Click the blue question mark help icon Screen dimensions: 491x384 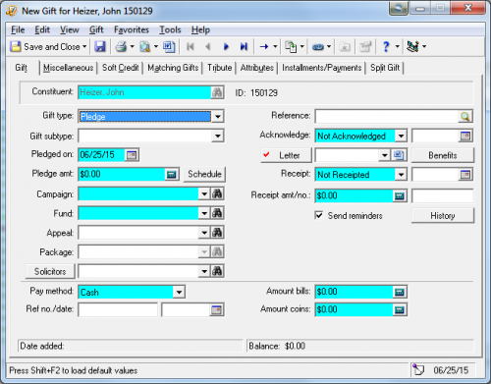pyautogui.click(x=386, y=47)
